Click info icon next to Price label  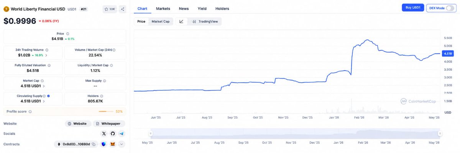(x=68, y=34)
